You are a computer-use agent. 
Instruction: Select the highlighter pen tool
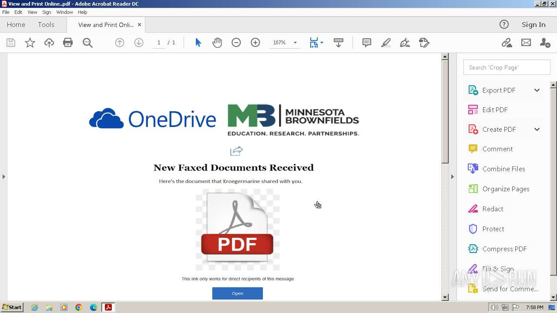386,43
